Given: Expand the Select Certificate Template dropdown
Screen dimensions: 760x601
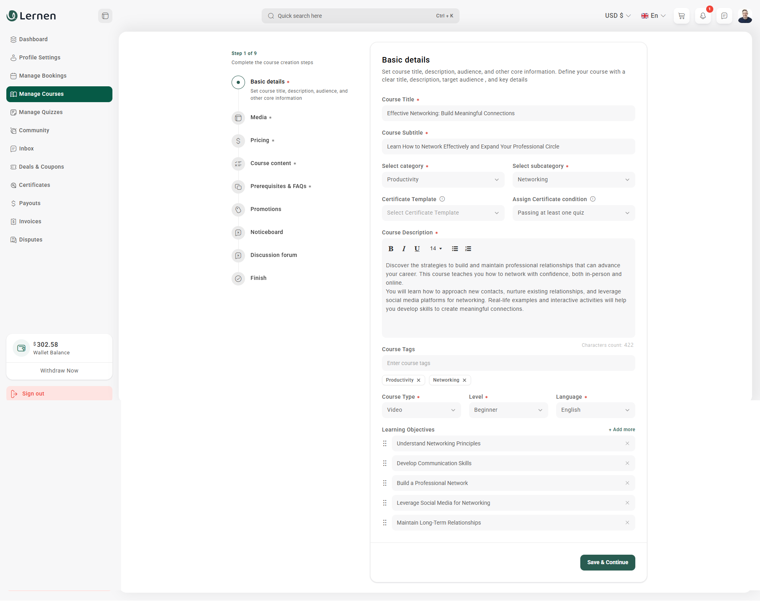Looking at the screenshot, I should point(443,213).
